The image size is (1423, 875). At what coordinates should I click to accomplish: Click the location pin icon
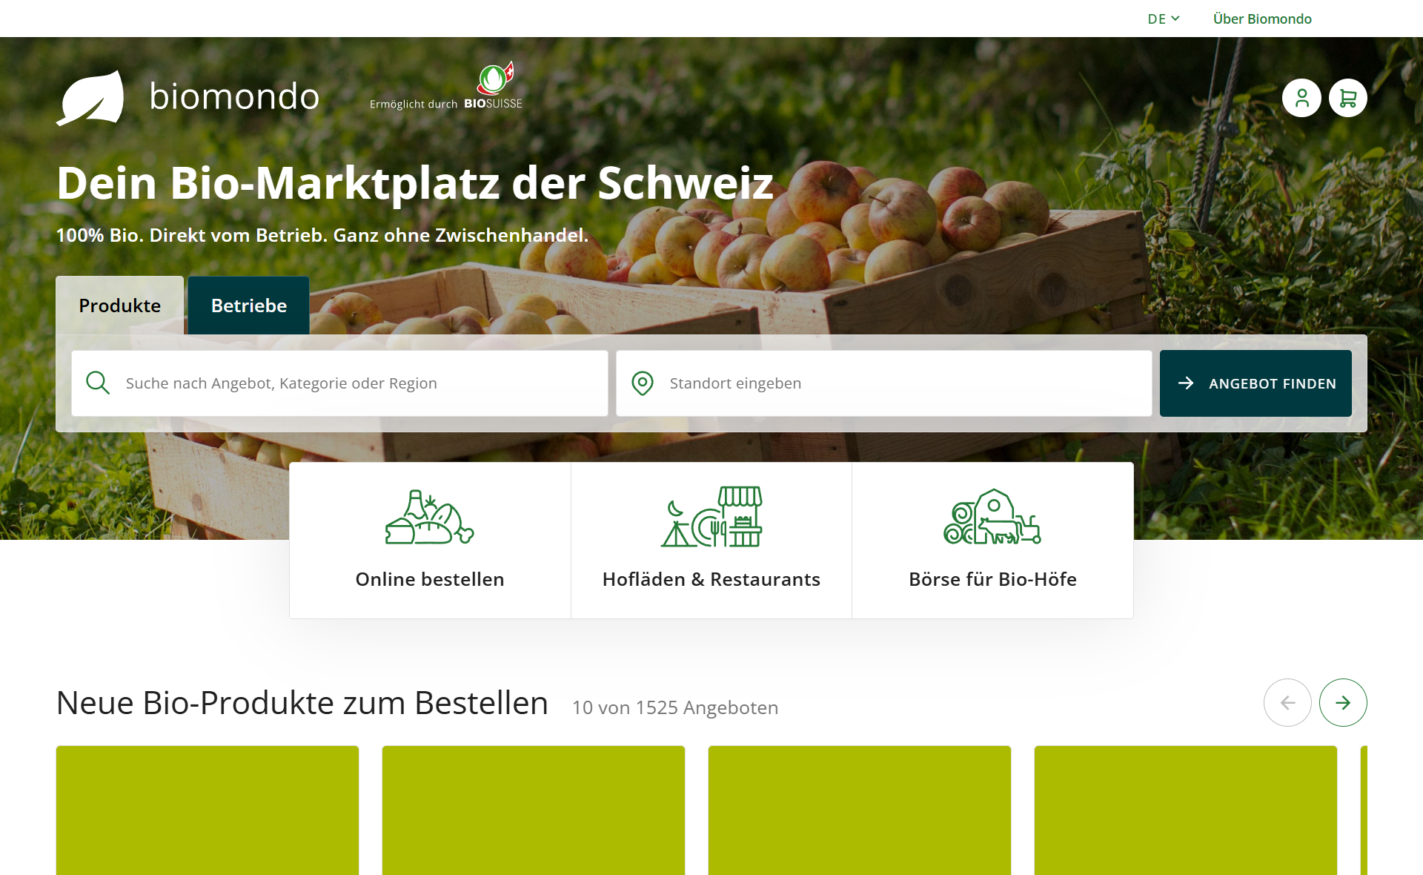click(x=643, y=383)
